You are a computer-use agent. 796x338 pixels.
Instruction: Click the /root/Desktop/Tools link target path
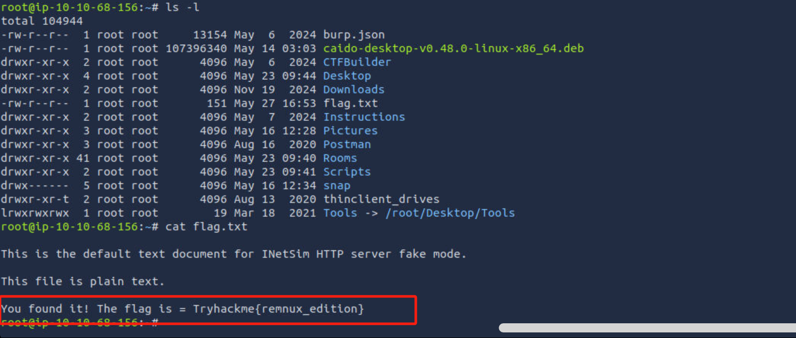tap(450, 213)
